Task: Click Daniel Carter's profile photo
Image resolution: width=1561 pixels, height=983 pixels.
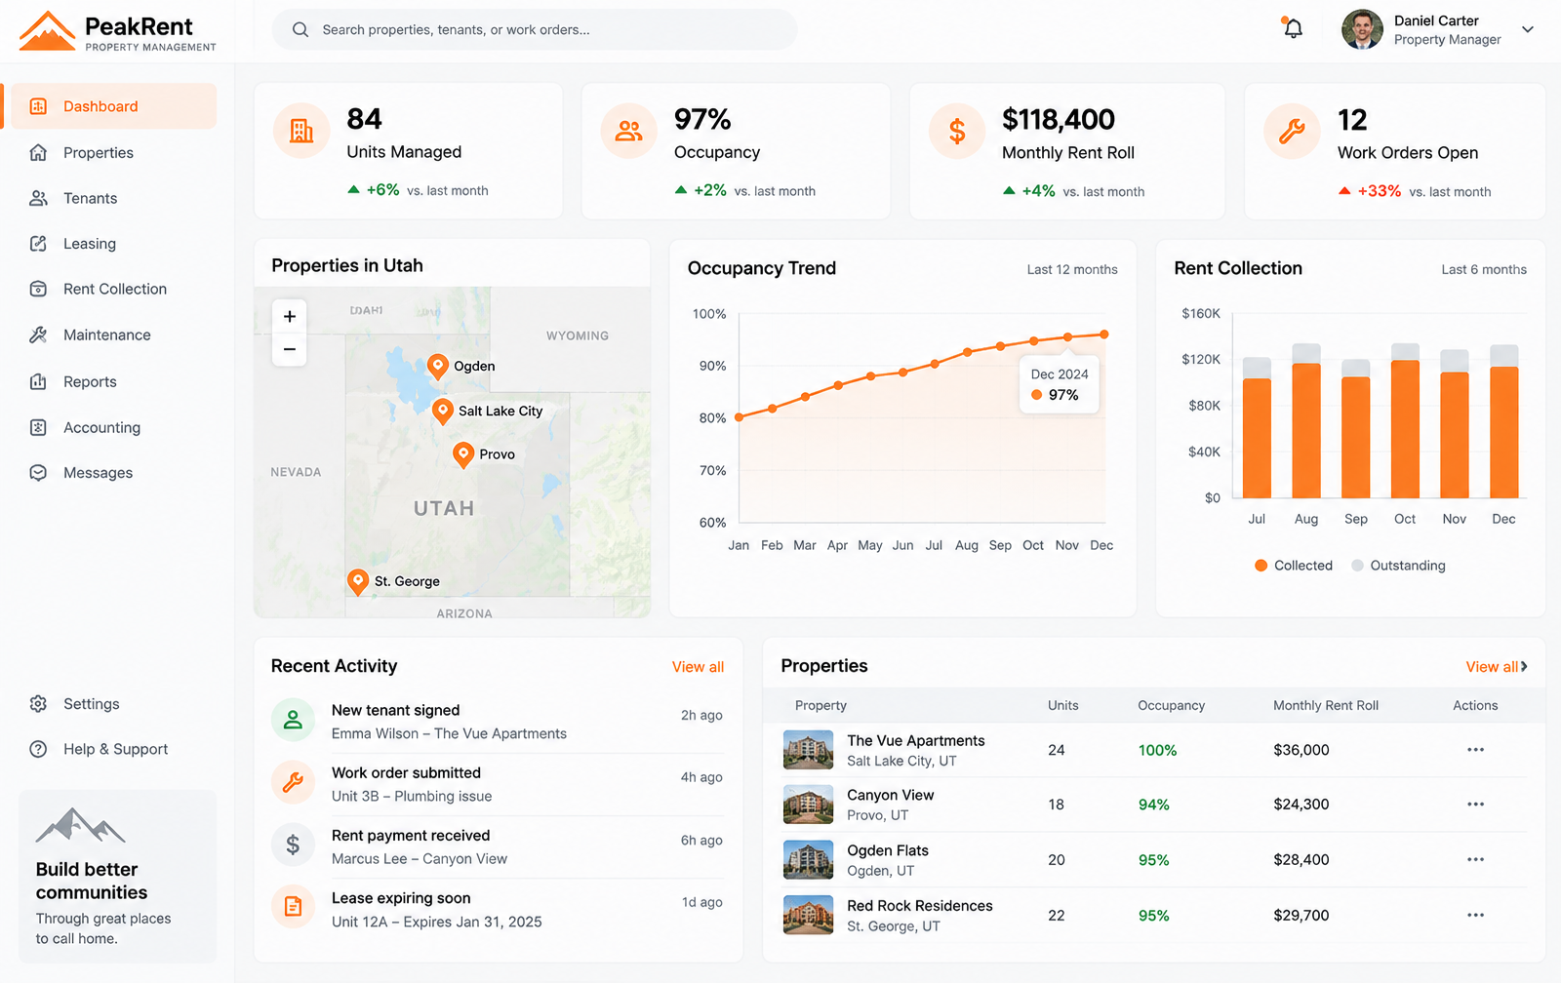Action: click(x=1362, y=29)
